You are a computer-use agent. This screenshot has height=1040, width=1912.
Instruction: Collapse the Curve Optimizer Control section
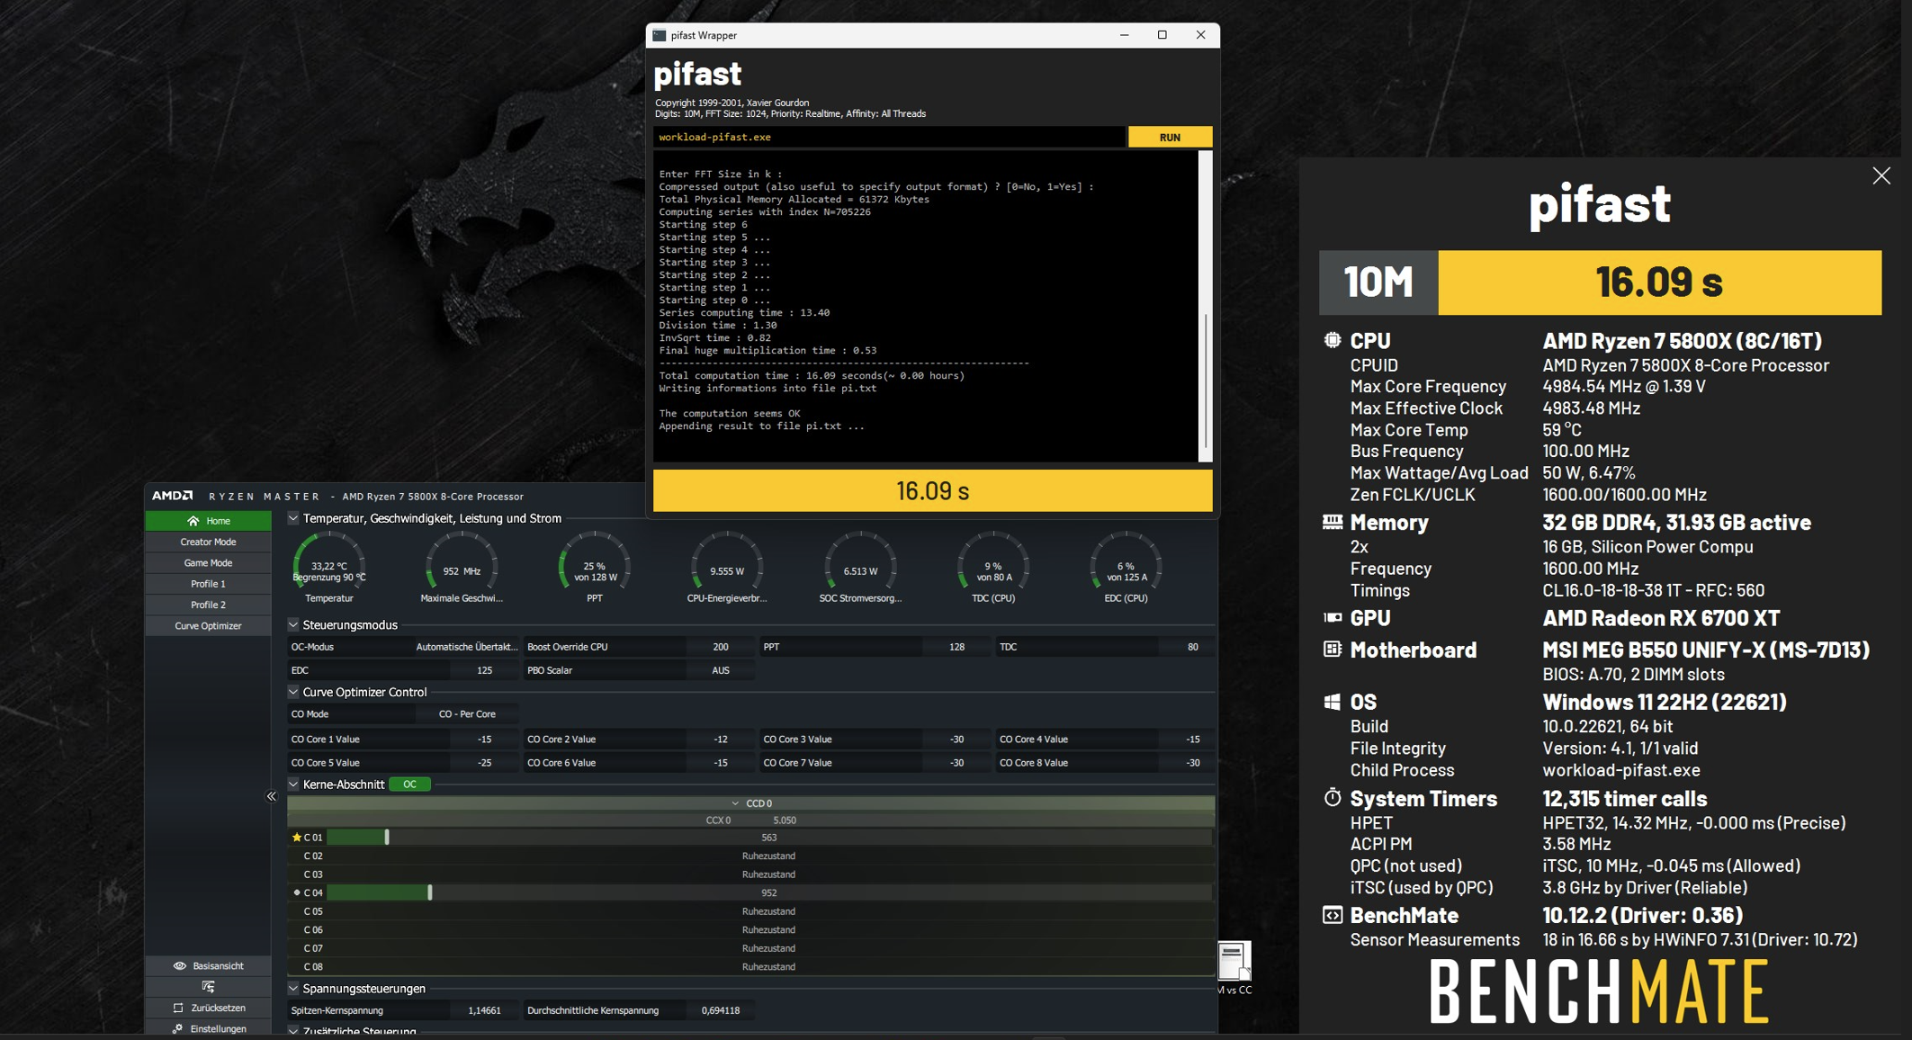point(293,692)
